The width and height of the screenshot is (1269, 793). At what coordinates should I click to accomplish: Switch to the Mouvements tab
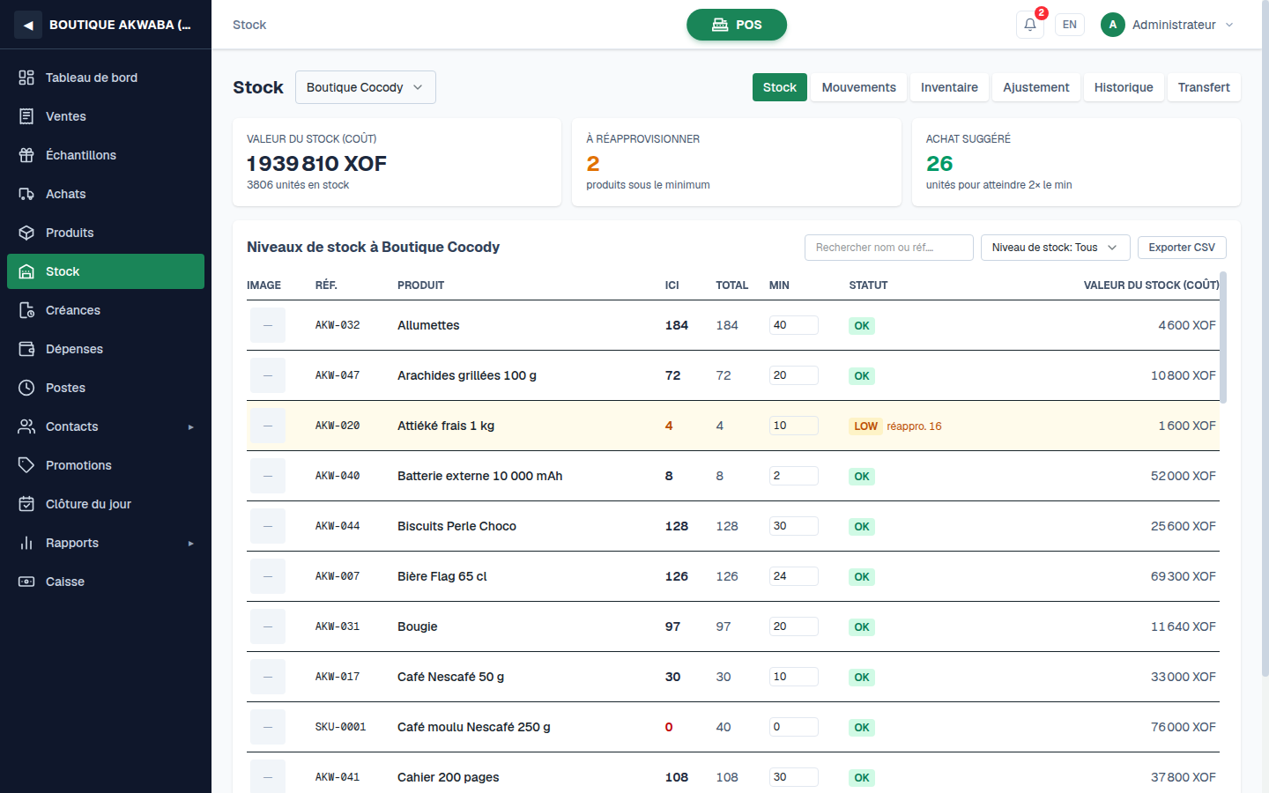[x=858, y=87]
